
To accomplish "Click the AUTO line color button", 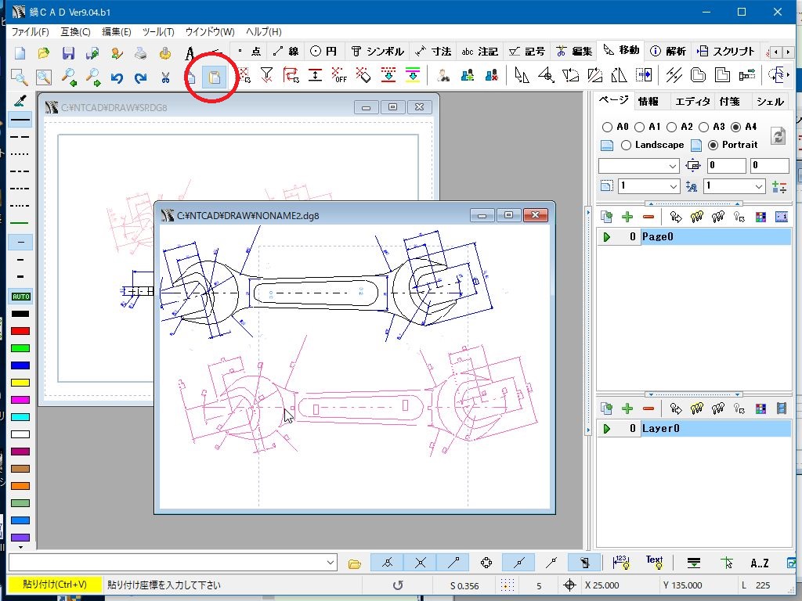I will (20, 297).
